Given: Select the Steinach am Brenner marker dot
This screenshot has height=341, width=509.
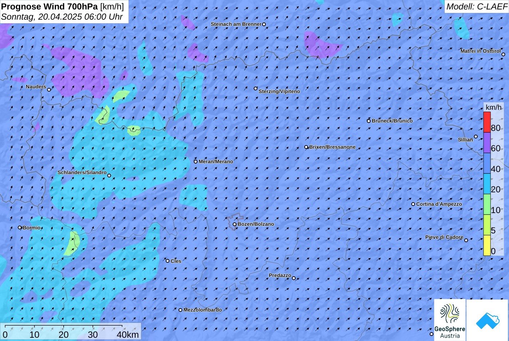Looking at the screenshot, I should (264, 24).
